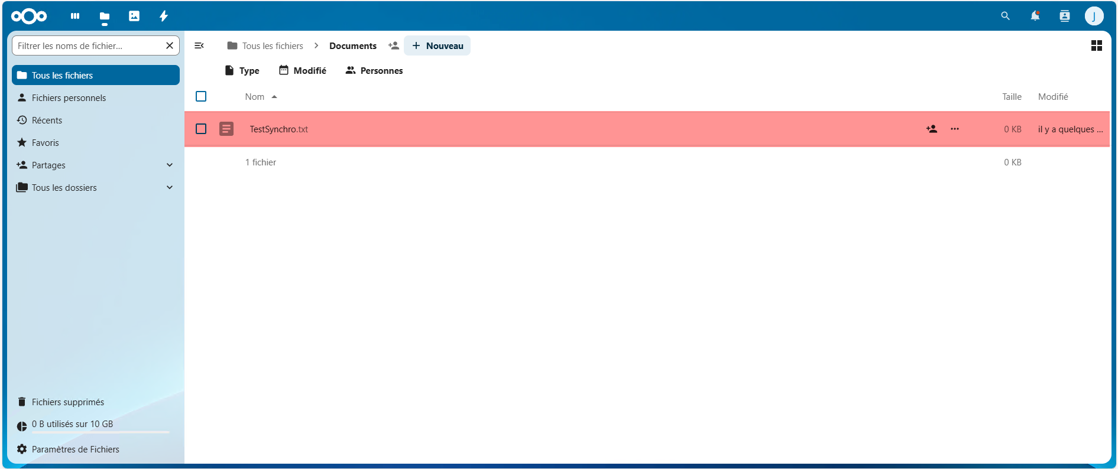Open the Activity lightning bolt app
Screen dimensions: 1118x469
tap(164, 16)
